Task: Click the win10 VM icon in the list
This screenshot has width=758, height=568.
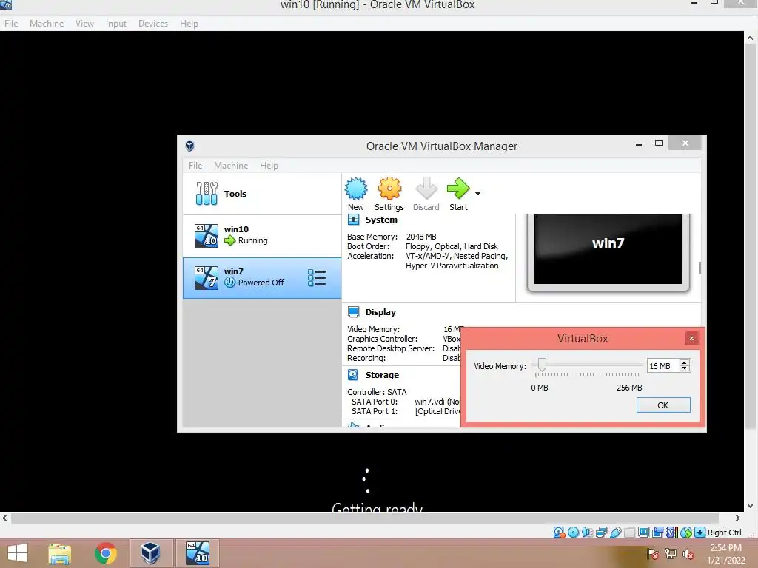Action: pyautogui.click(x=207, y=236)
